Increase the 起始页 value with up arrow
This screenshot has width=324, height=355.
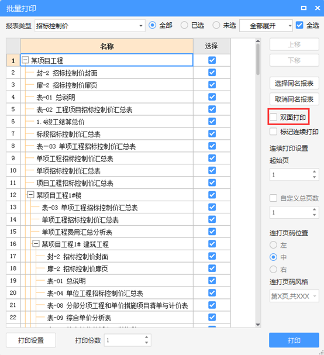pyautogui.click(x=314, y=172)
